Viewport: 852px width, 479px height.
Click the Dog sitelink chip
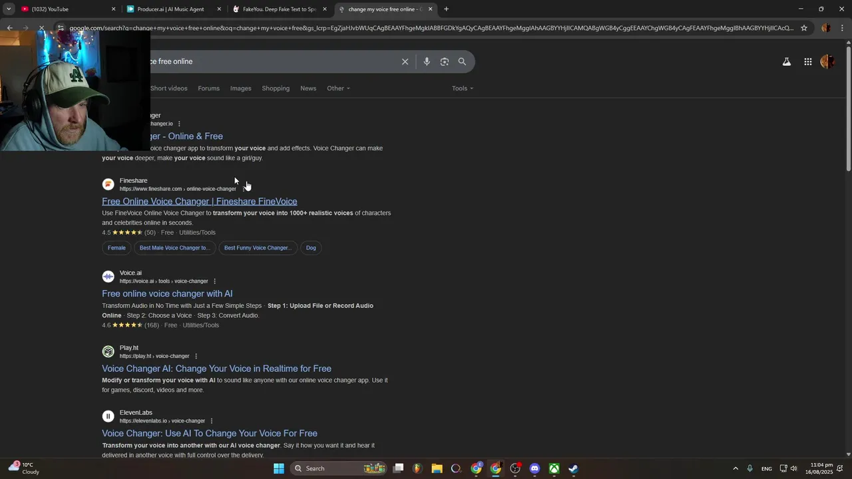point(311,247)
